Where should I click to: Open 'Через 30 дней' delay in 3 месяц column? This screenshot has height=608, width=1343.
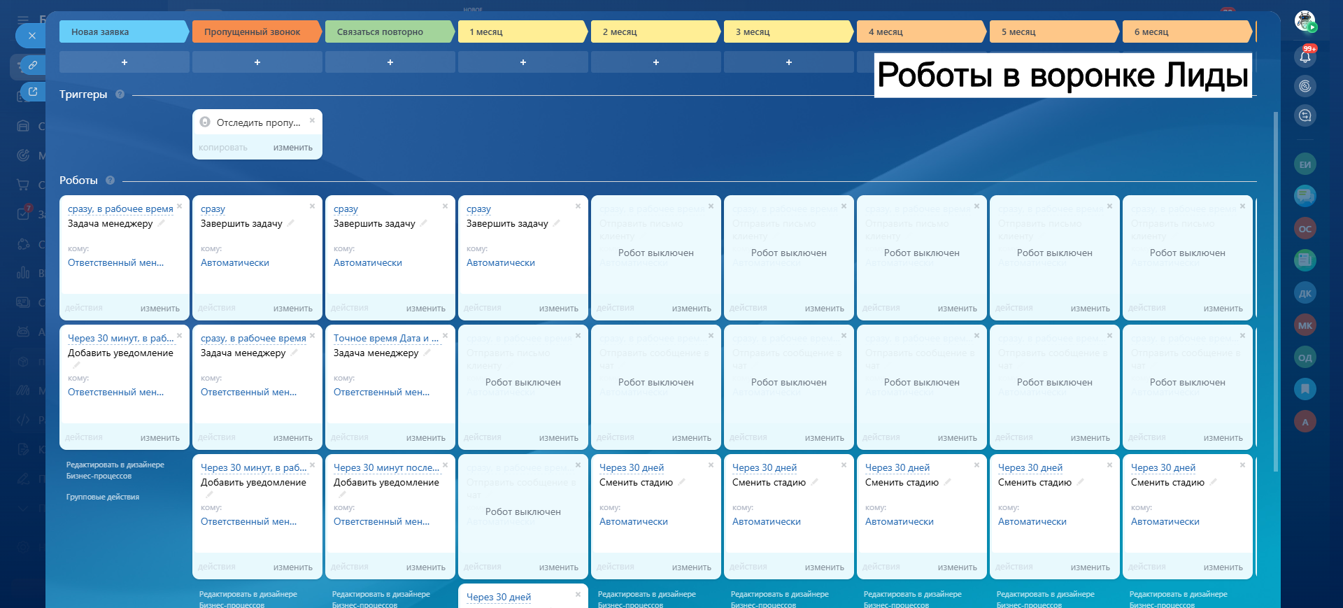point(765,468)
